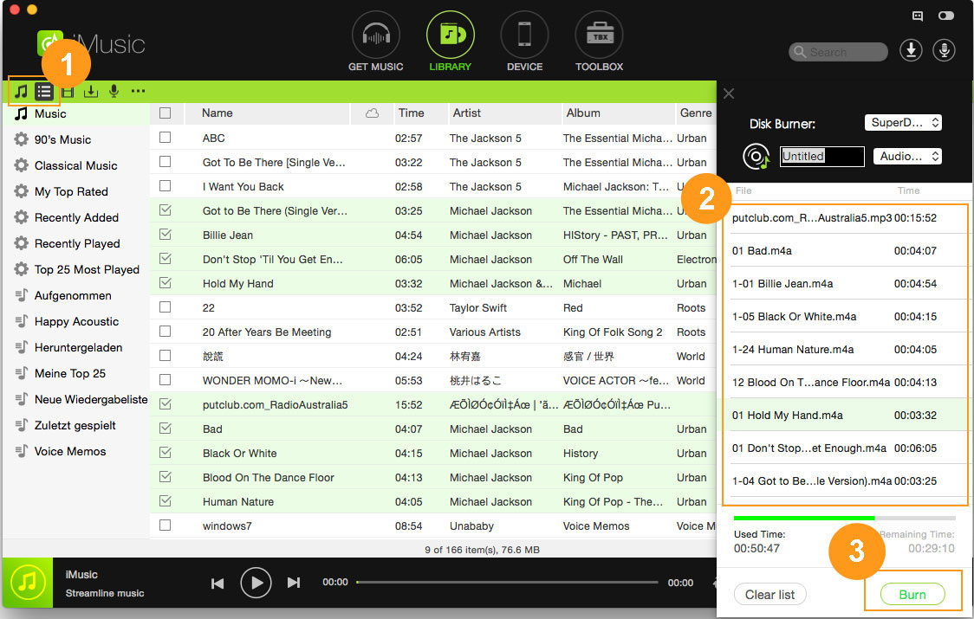Select 01 Hold My Hand.m4a in burn list

(x=845, y=416)
